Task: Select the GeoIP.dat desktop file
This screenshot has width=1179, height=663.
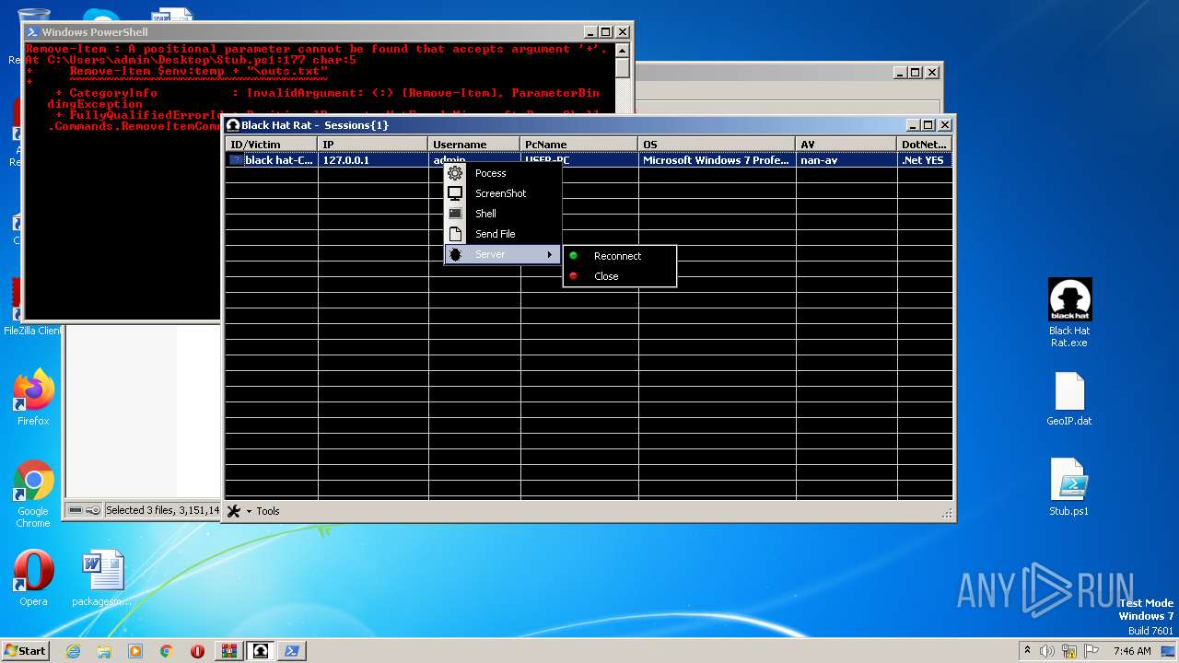Action: (x=1069, y=399)
